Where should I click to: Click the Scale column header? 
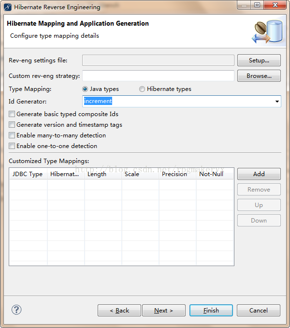click(x=140, y=174)
